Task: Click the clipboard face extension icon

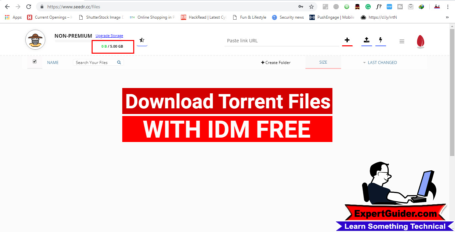Action: (x=411, y=7)
